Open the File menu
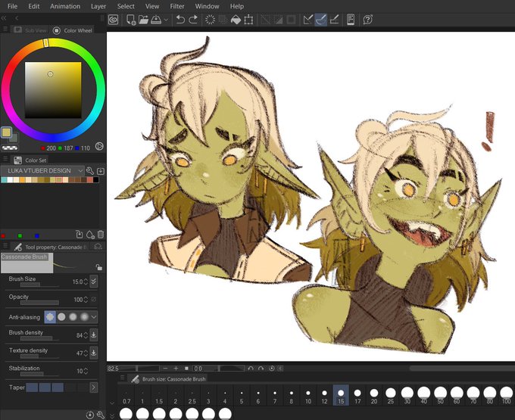515x420 pixels. [12, 6]
